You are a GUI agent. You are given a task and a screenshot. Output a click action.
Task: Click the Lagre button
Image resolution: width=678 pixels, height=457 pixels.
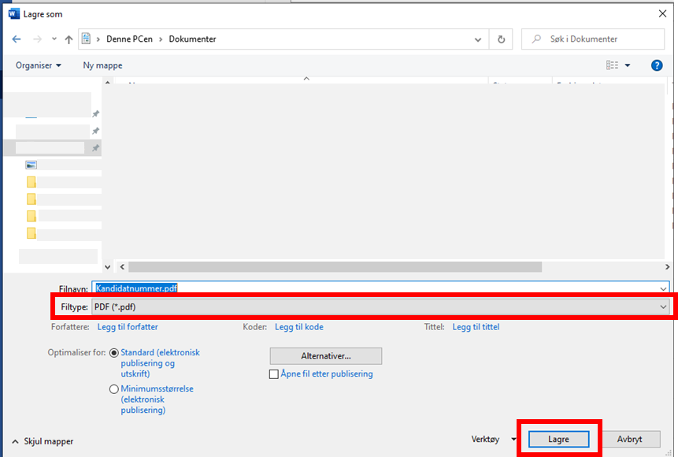click(x=558, y=439)
